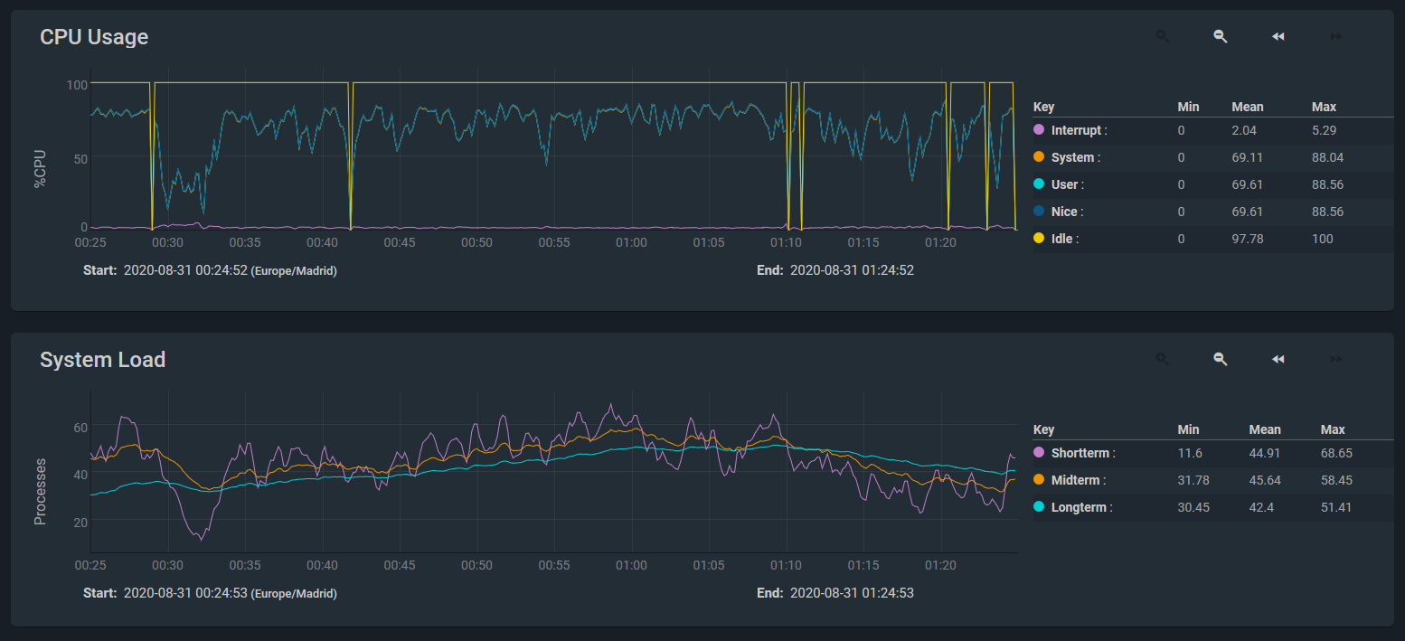Screen dimensions: 1405x641
Task: Zoom out on the System Load chart
Action: pyautogui.click(x=1221, y=359)
